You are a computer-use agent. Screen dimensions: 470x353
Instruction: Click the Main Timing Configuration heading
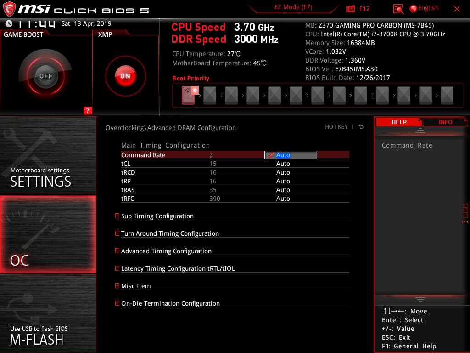pos(165,145)
